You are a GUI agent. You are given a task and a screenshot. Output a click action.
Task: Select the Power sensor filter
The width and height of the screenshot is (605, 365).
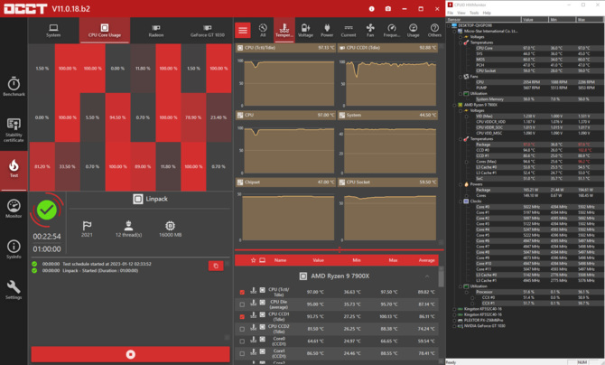327,30
